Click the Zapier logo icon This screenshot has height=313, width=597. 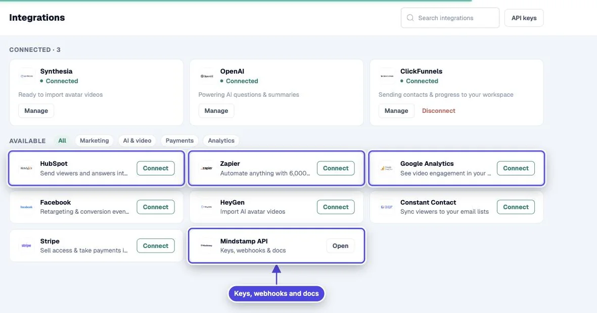point(207,168)
